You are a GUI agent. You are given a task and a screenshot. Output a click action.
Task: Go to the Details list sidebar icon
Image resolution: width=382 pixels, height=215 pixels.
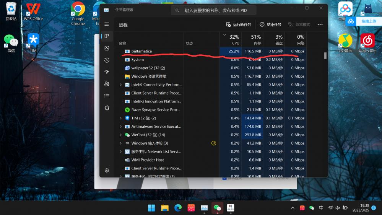pyautogui.click(x=107, y=96)
